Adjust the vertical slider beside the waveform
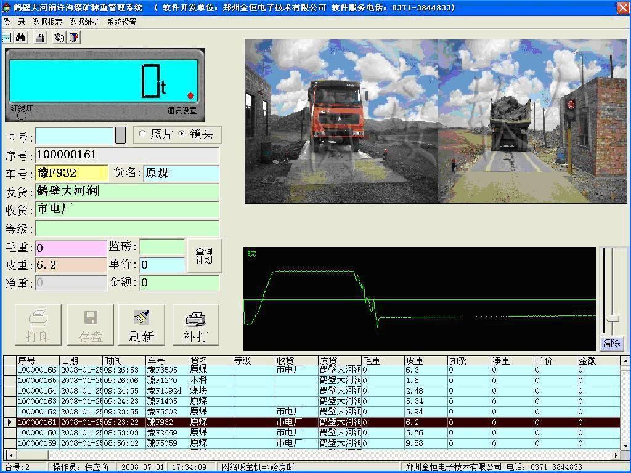The width and height of the screenshot is (631, 473). (613, 318)
